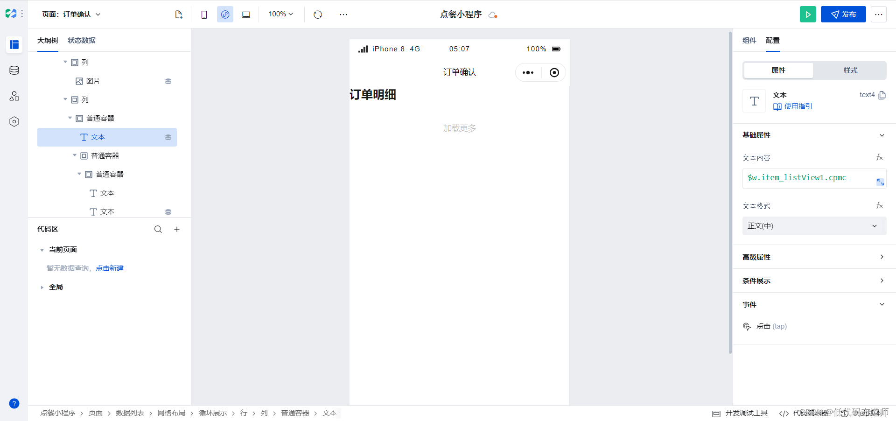Open the 页面: 订单确认 page selector

pos(71,14)
